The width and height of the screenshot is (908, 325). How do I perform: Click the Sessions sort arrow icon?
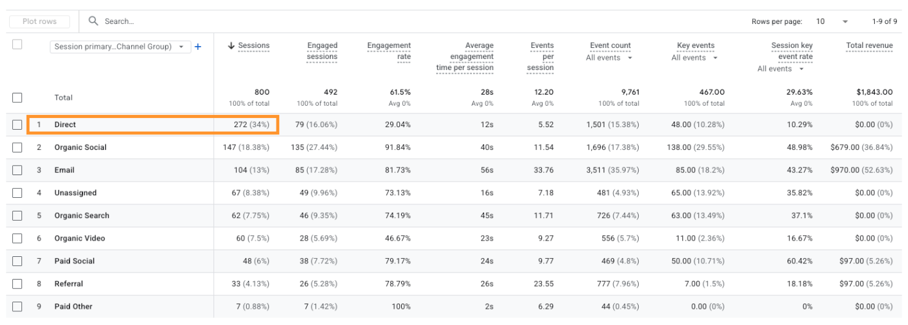point(232,45)
